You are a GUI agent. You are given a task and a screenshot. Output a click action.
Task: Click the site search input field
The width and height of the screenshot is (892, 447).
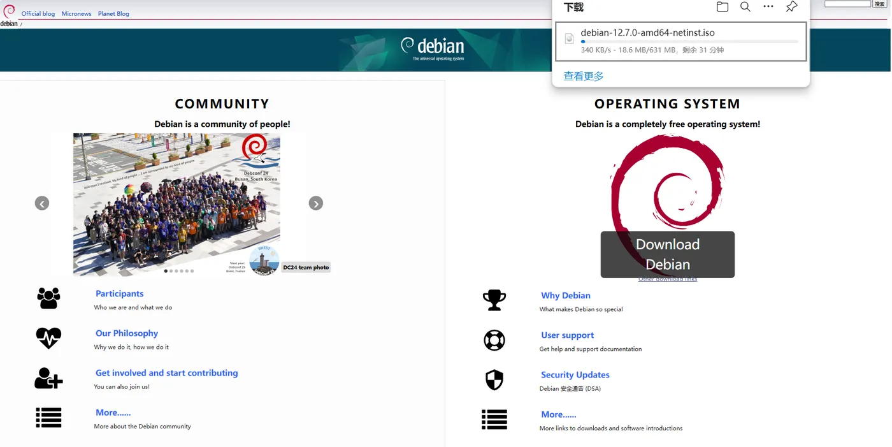click(847, 4)
